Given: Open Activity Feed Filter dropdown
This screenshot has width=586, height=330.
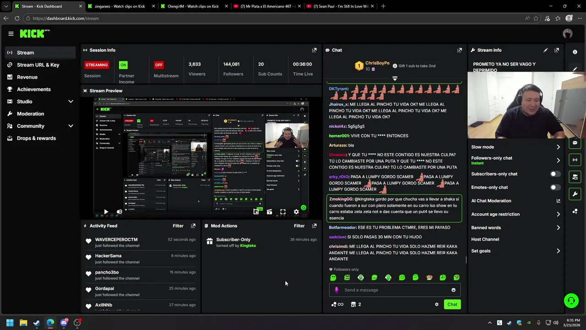Looking at the screenshot, I should (178, 225).
